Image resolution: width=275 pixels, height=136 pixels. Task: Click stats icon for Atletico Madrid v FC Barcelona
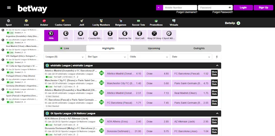[101, 73]
